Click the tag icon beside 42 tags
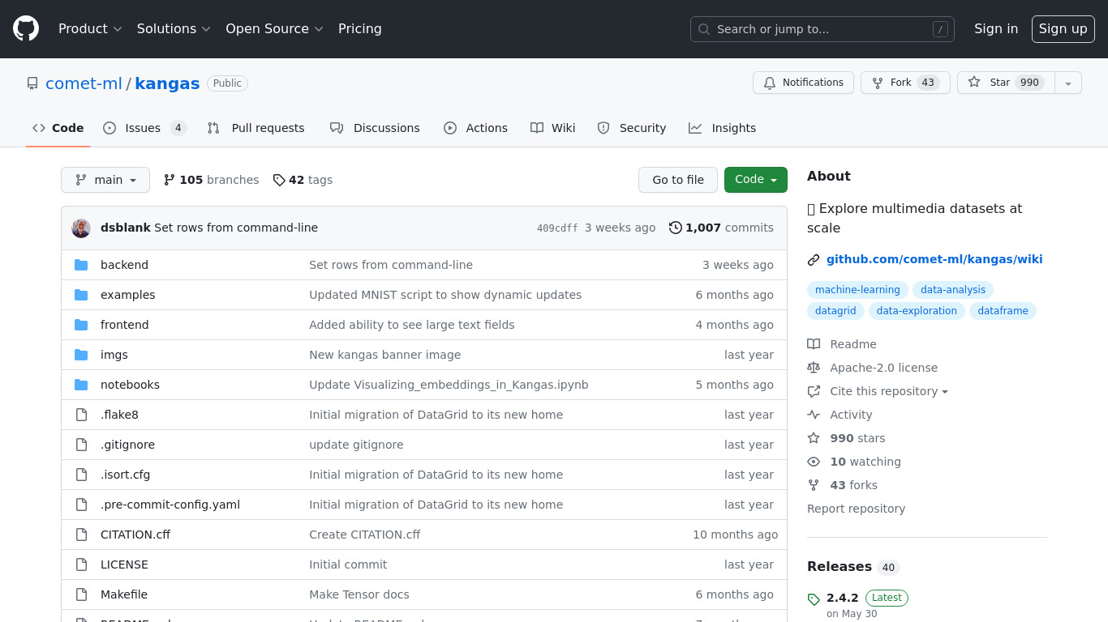The height and width of the screenshot is (622, 1108). 279,180
